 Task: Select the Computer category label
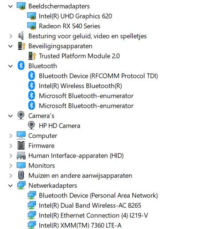42,136
